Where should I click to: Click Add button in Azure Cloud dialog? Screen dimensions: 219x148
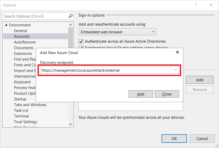pyautogui.click(x=141, y=94)
